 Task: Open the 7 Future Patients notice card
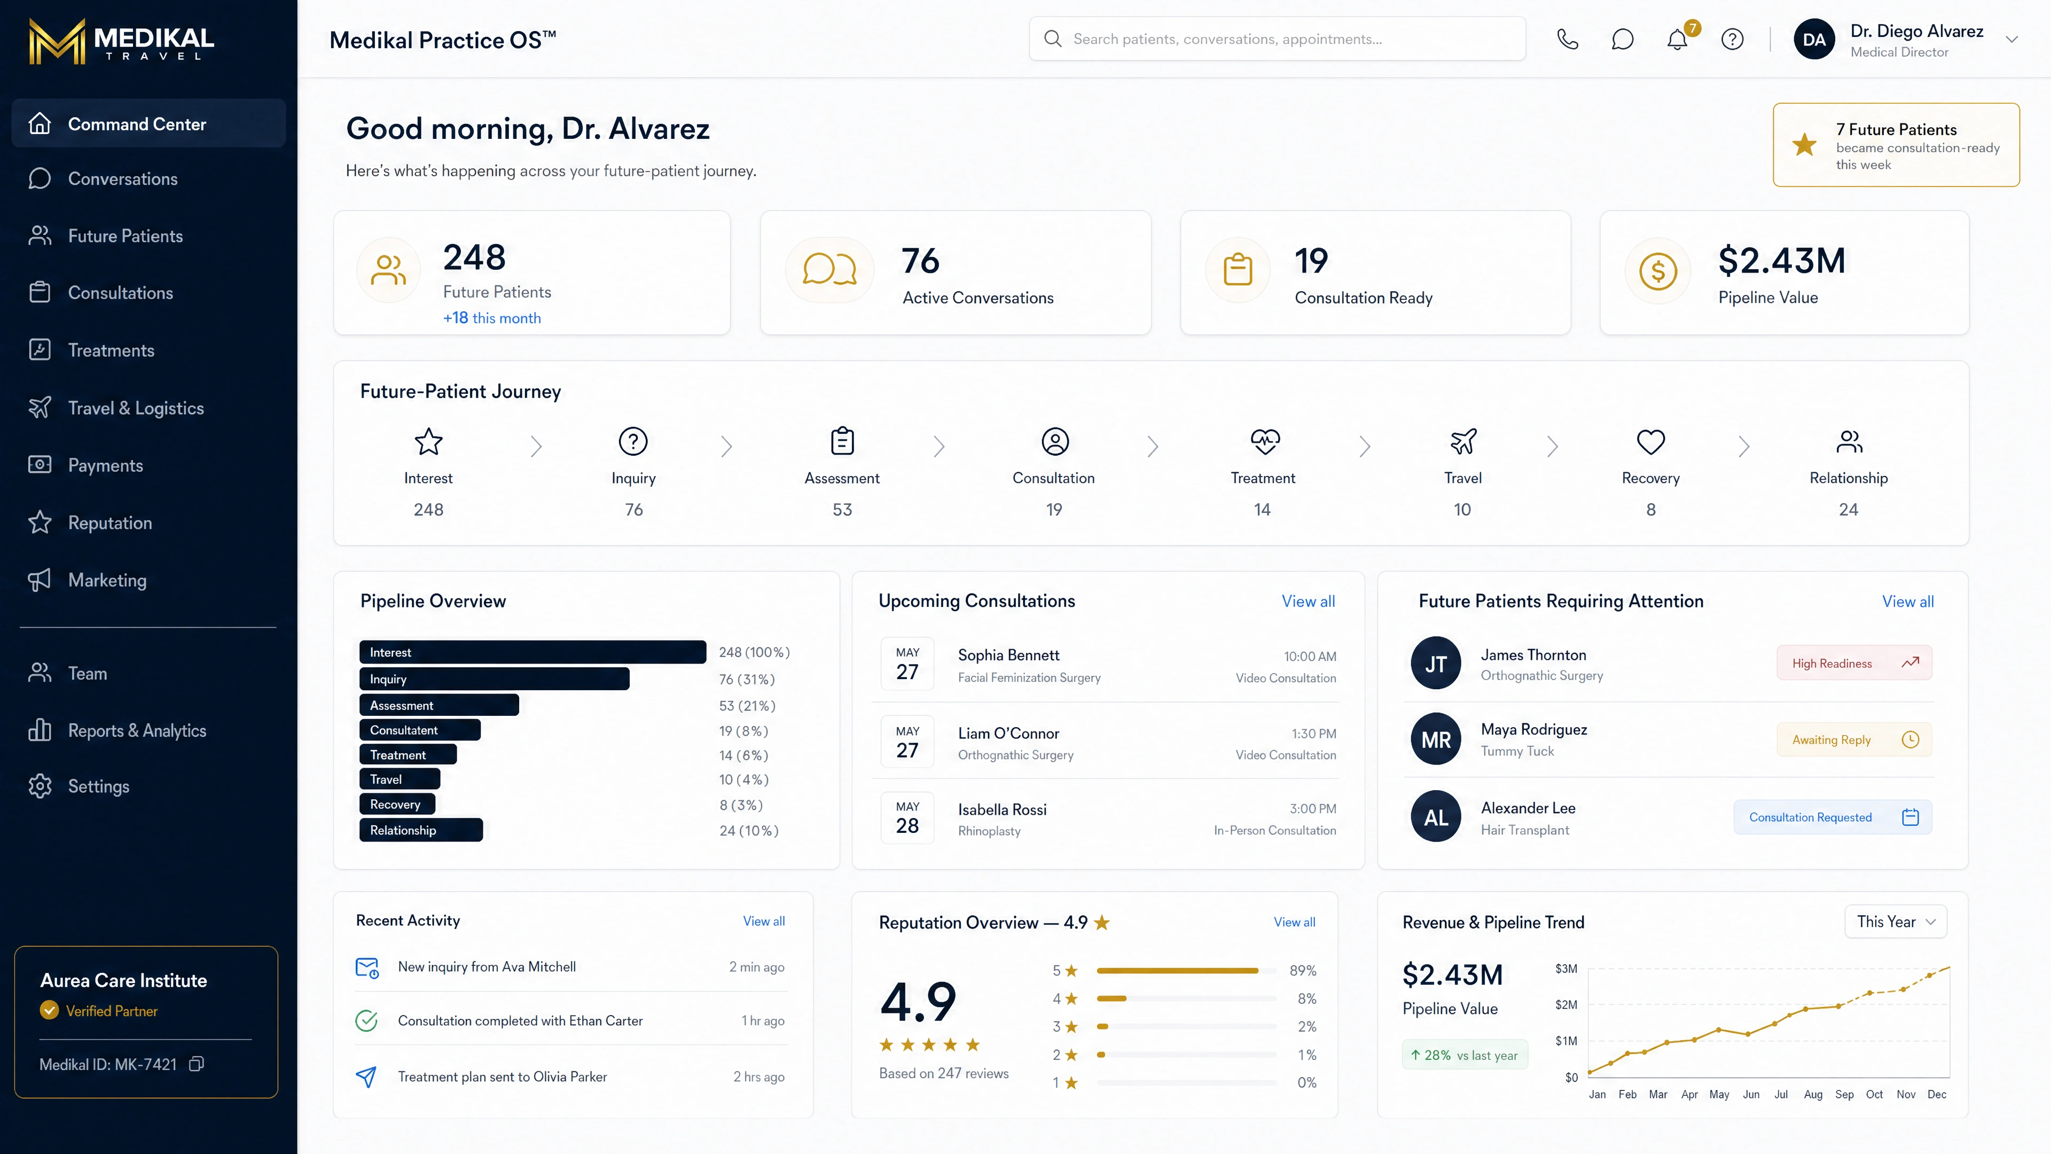[1896, 145]
